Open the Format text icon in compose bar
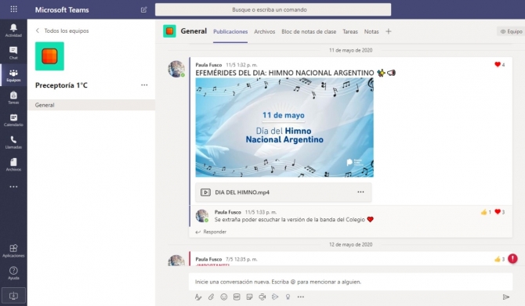The height and width of the screenshot is (306, 525). (198, 297)
